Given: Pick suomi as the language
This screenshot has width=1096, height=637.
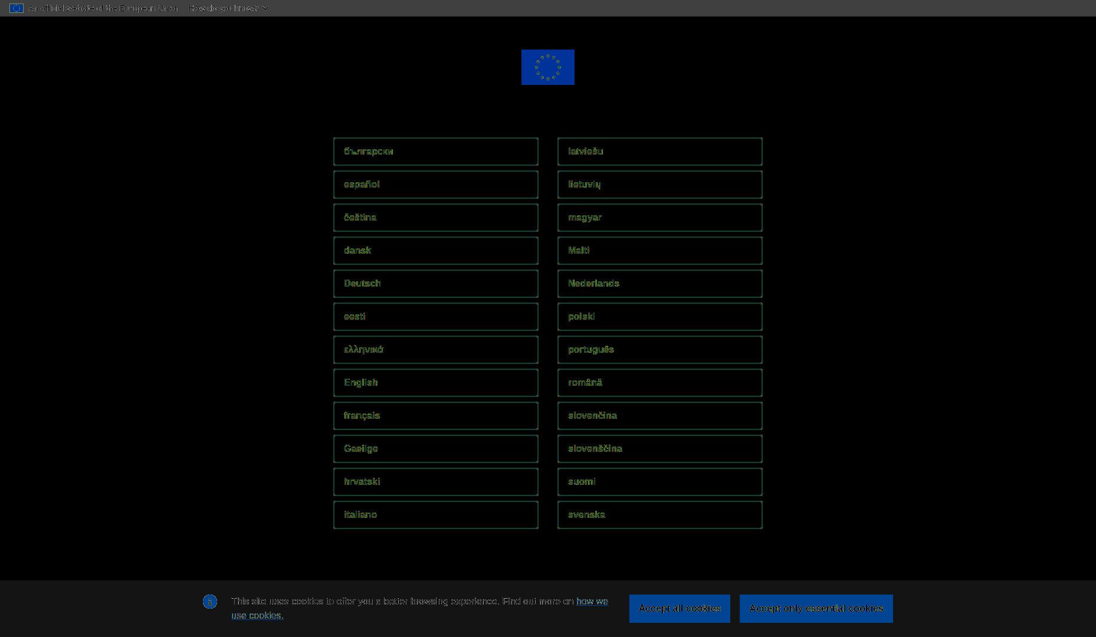Looking at the screenshot, I should (x=660, y=482).
